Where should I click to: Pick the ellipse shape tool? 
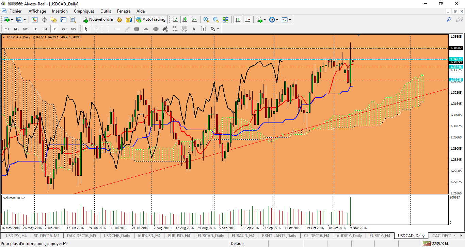[156, 29]
